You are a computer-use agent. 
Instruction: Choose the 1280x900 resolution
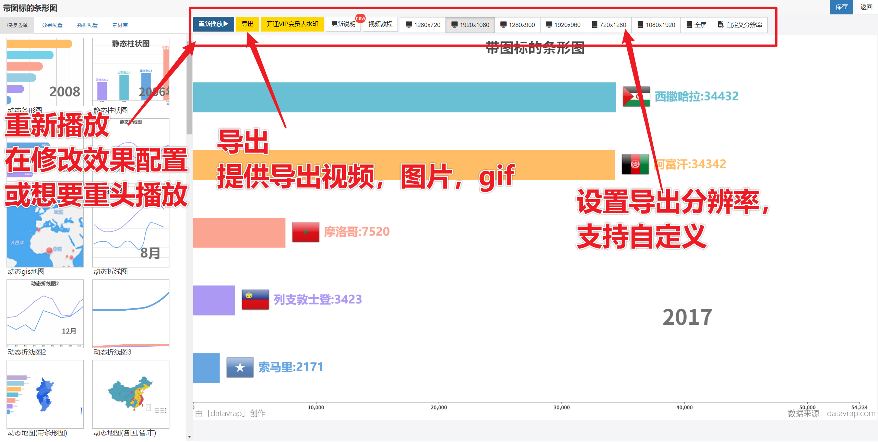coord(518,25)
